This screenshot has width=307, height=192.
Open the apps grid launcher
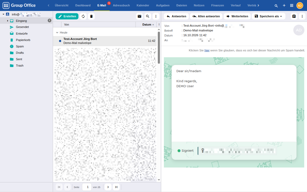tap(292, 6)
